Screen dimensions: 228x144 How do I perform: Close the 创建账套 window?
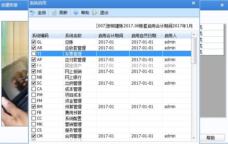(222, 5)
